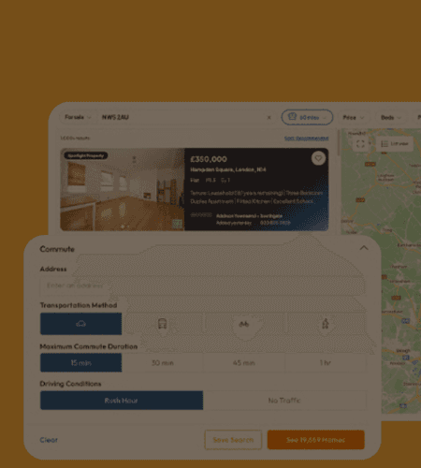Open the commute filter dropdown pill
This screenshot has width=421, height=468.
307,117
